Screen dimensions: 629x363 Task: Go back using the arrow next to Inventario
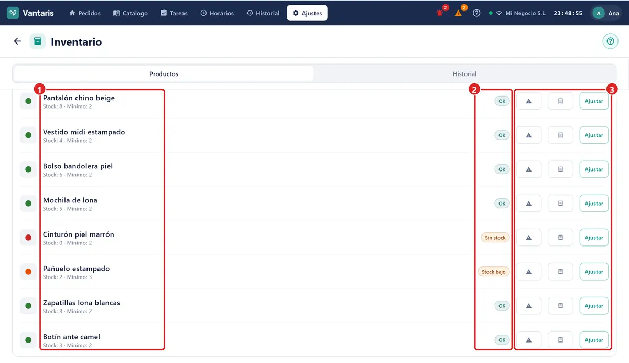17,41
